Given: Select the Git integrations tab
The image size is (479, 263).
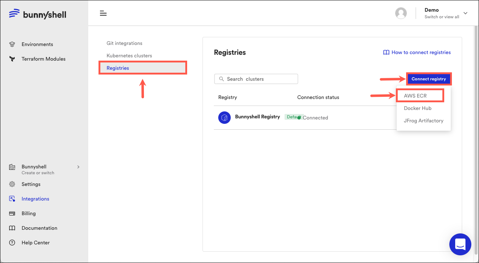Looking at the screenshot, I should click(x=125, y=43).
